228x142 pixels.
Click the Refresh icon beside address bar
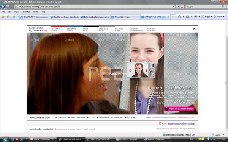177,6
